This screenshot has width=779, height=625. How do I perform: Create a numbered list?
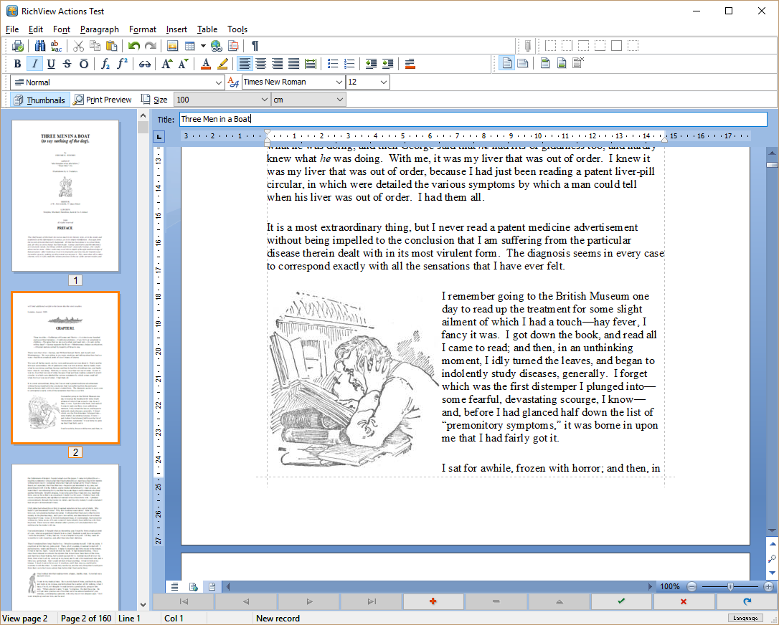pos(349,64)
